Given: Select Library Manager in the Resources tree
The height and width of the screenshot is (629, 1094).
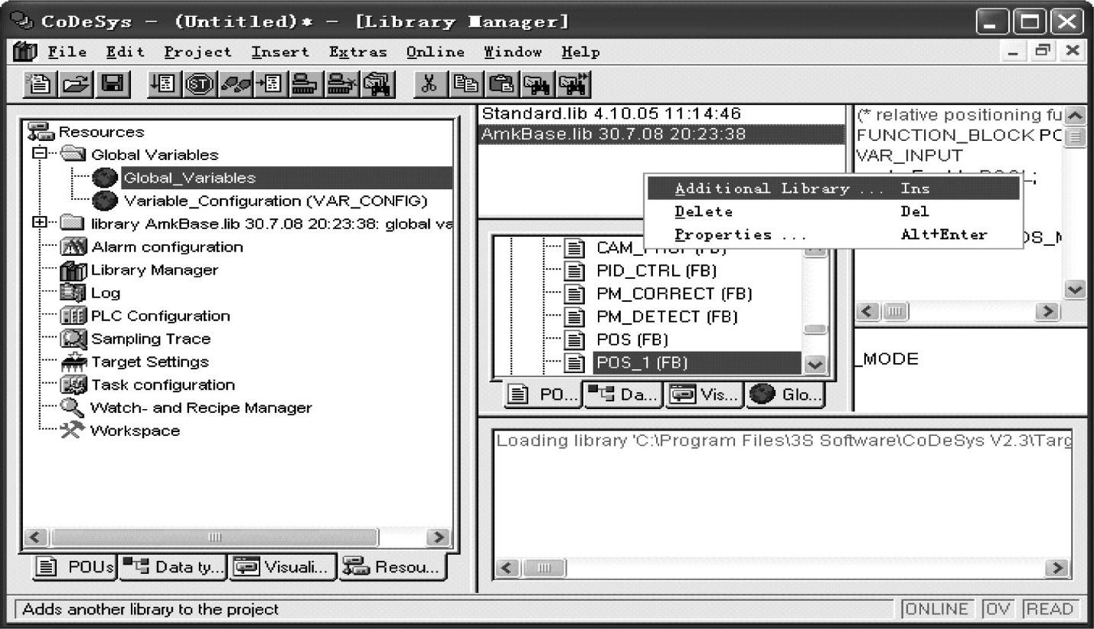Looking at the screenshot, I should 155,270.
